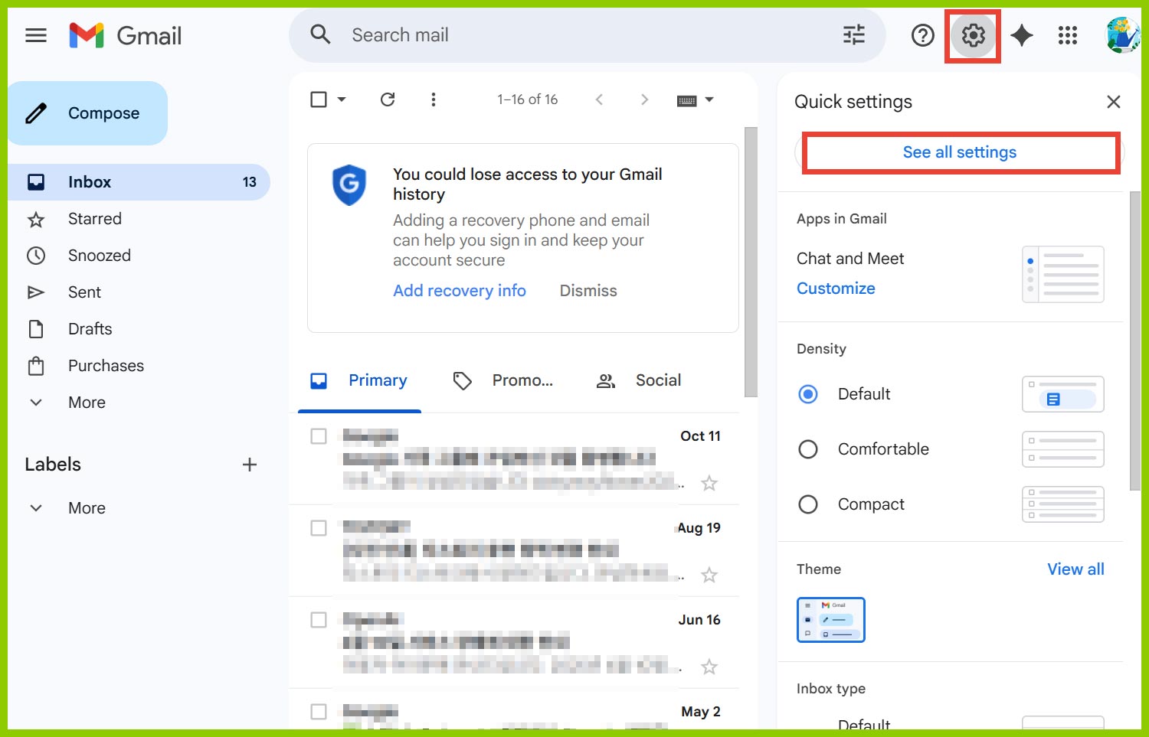Open the Settings gear icon
The image size is (1149, 737).
[x=973, y=35]
